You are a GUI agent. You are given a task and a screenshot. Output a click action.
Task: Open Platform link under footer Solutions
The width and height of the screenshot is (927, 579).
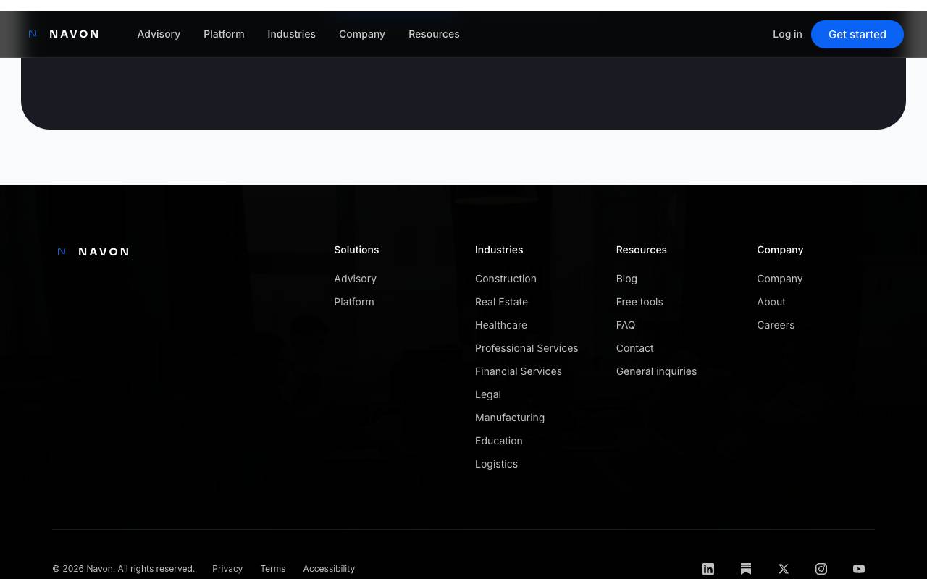pyautogui.click(x=354, y=302)
